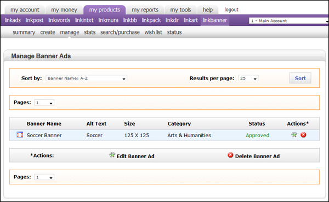Click red delete icon in Soccer Banner row

pos(303,134)
